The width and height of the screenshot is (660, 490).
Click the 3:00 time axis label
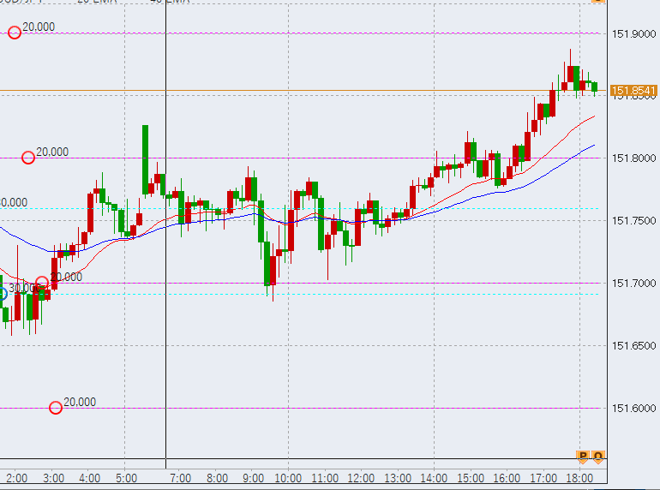[x=53, y=478]
